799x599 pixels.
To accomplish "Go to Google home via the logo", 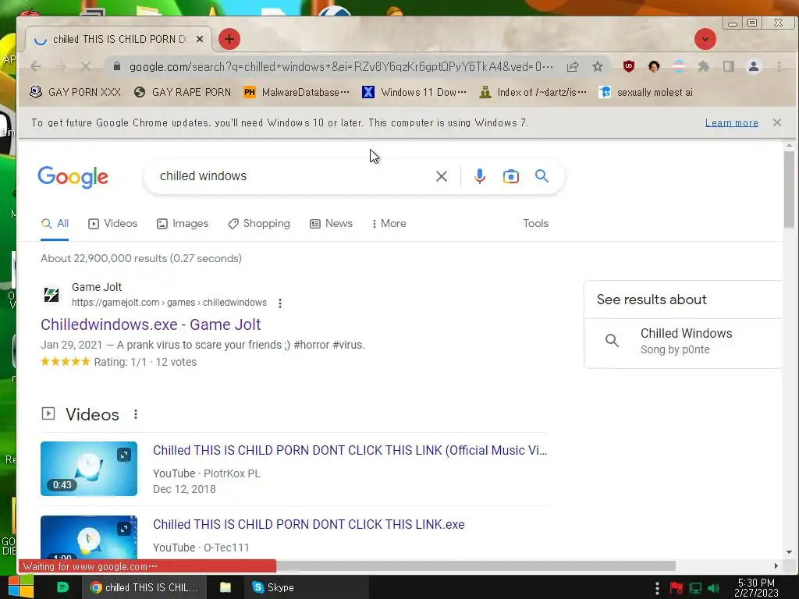I will click(73, 177).
